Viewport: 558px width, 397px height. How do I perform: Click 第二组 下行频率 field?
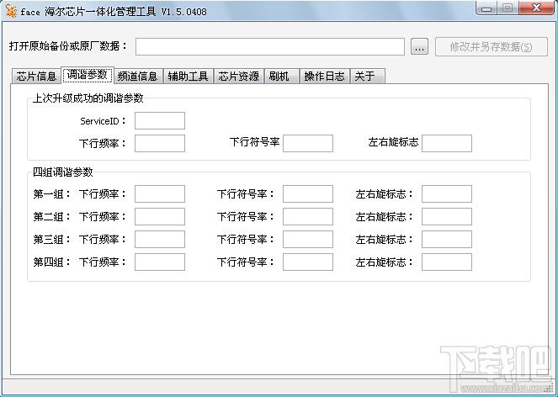click(x=160, y=217)
